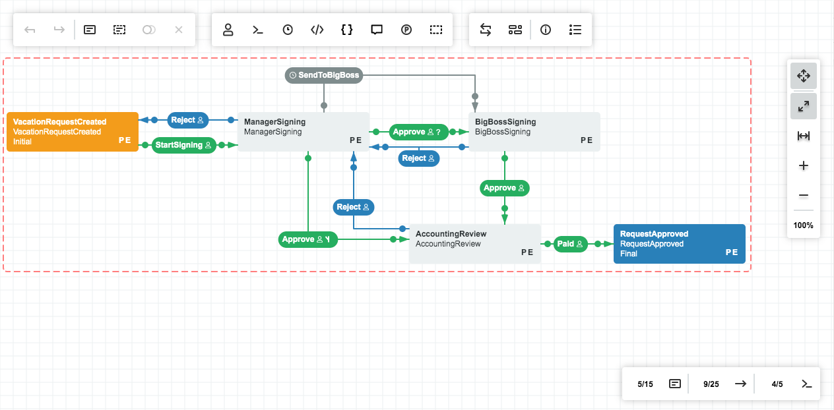The width and height of the screenshot is (834, 410).
Task: Click the 5/15 activities count
Action: click(645, 384)
